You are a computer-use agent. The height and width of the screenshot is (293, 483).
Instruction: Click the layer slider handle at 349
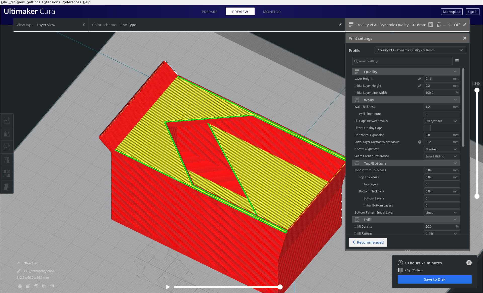tap(477, 90)
